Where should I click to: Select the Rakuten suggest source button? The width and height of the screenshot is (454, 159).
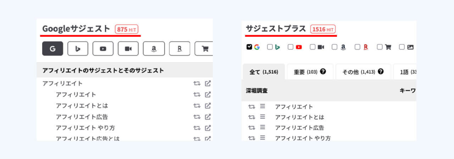click(180, 49)
